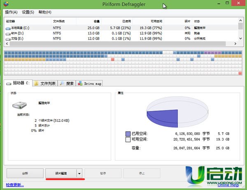
Task: Expand the 碎片整理 dropdown arrow
Action: point(79,174)
